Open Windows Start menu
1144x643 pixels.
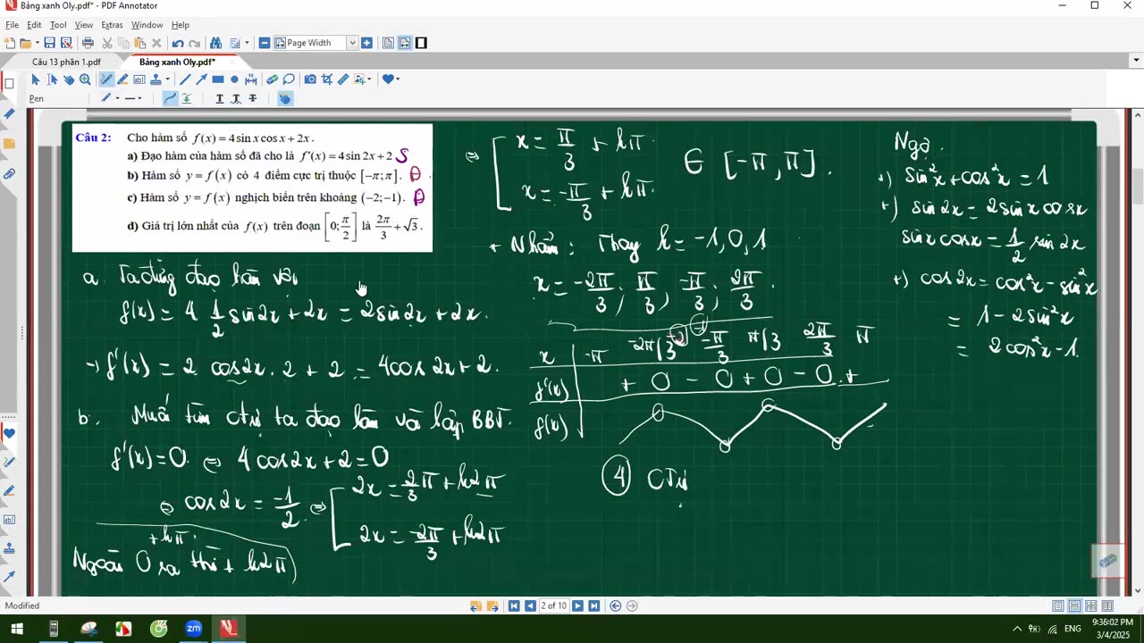(x=17, y=629)
